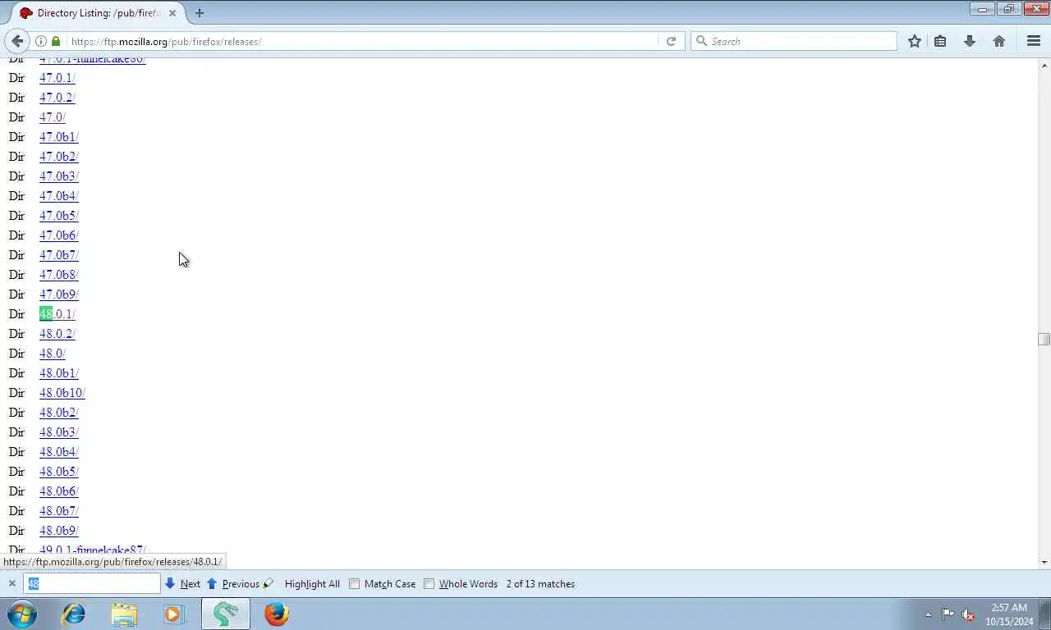Click the Previous match up arrow icon
This screenshot has width=1051, height=630.
click(x=212, y=583)
